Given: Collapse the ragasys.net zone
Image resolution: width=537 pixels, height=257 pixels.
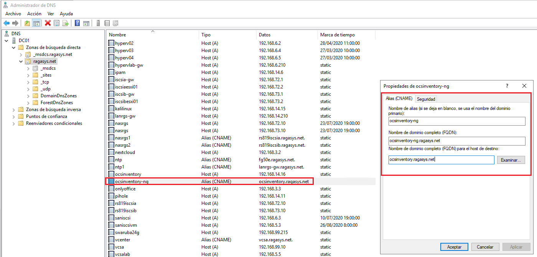Looking at the screenshot, I should tap(21, 61).
